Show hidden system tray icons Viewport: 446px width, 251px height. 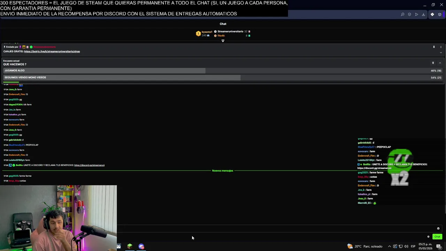tap(390, 246)
